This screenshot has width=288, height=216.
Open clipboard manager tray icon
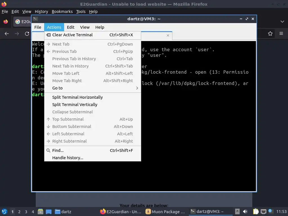(256, 211)
